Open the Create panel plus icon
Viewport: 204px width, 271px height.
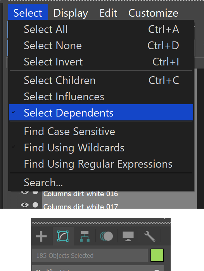pos(41,236)
